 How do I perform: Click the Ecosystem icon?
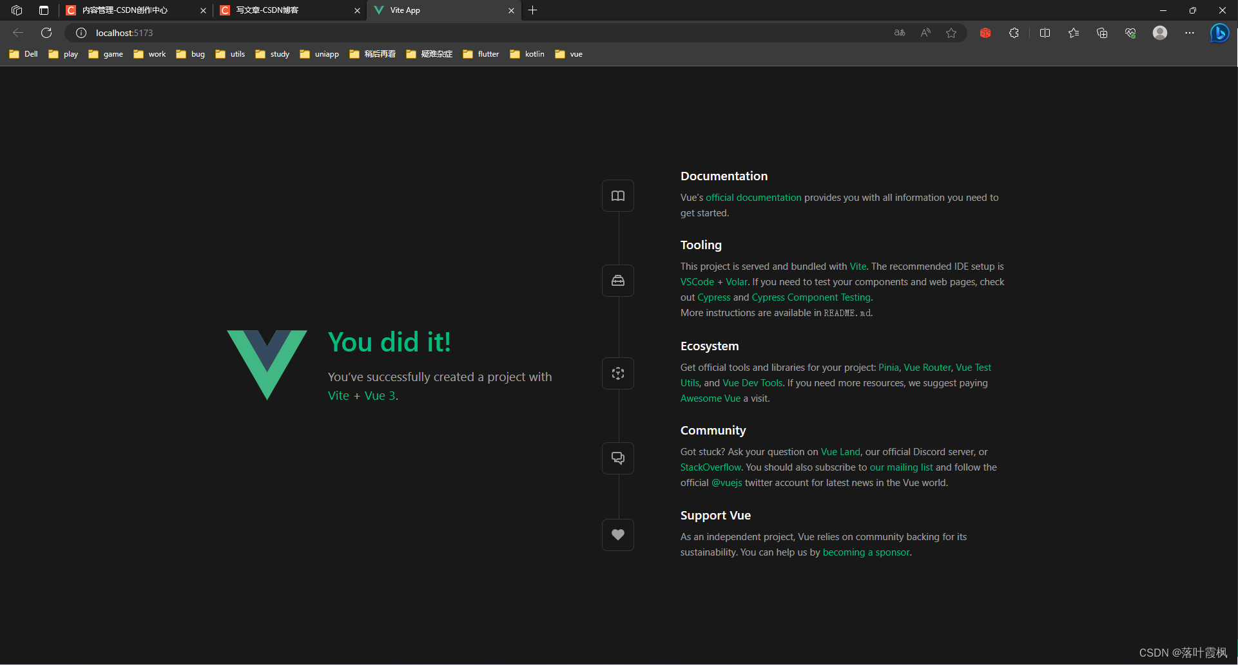point(617,373)
